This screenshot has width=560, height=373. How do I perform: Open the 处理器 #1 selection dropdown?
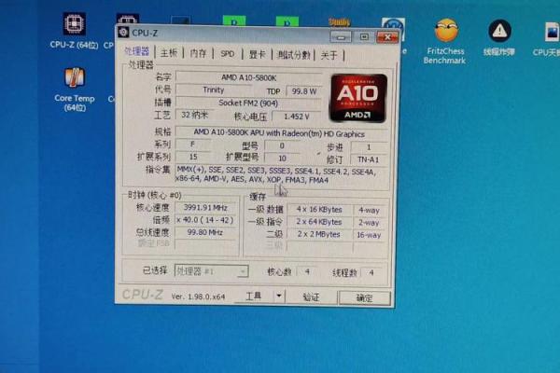coord(211,271)
